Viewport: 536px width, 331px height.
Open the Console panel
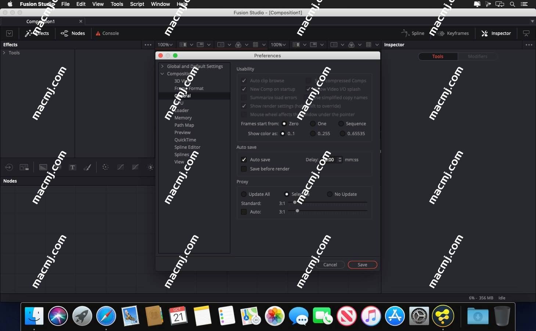(107, 33)
